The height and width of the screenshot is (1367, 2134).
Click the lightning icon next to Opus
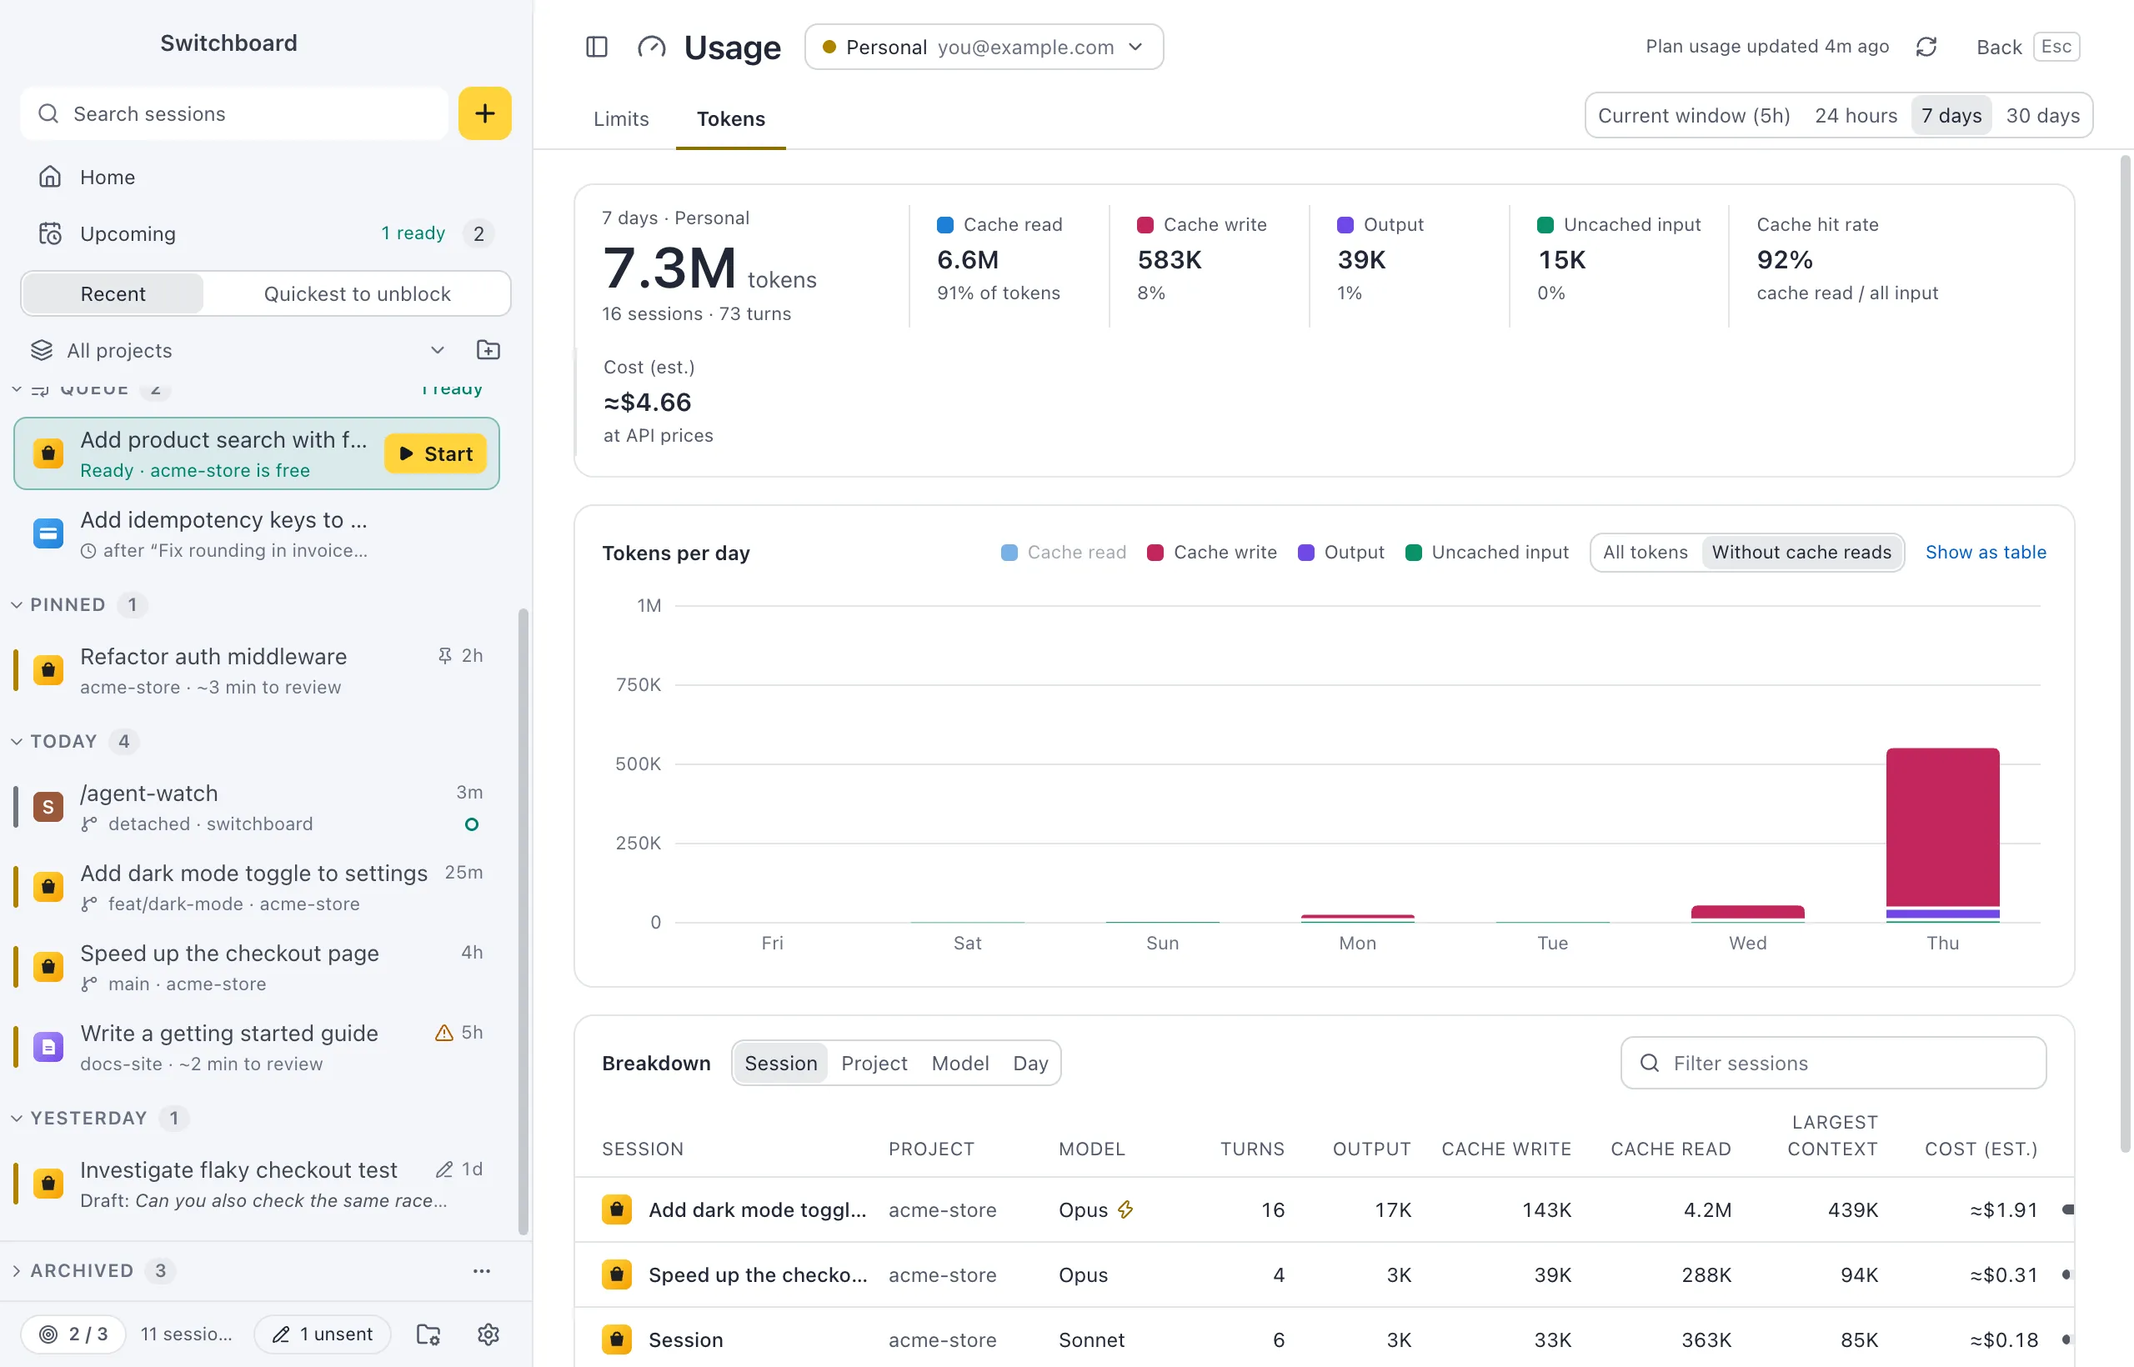coord(1125,1209)
